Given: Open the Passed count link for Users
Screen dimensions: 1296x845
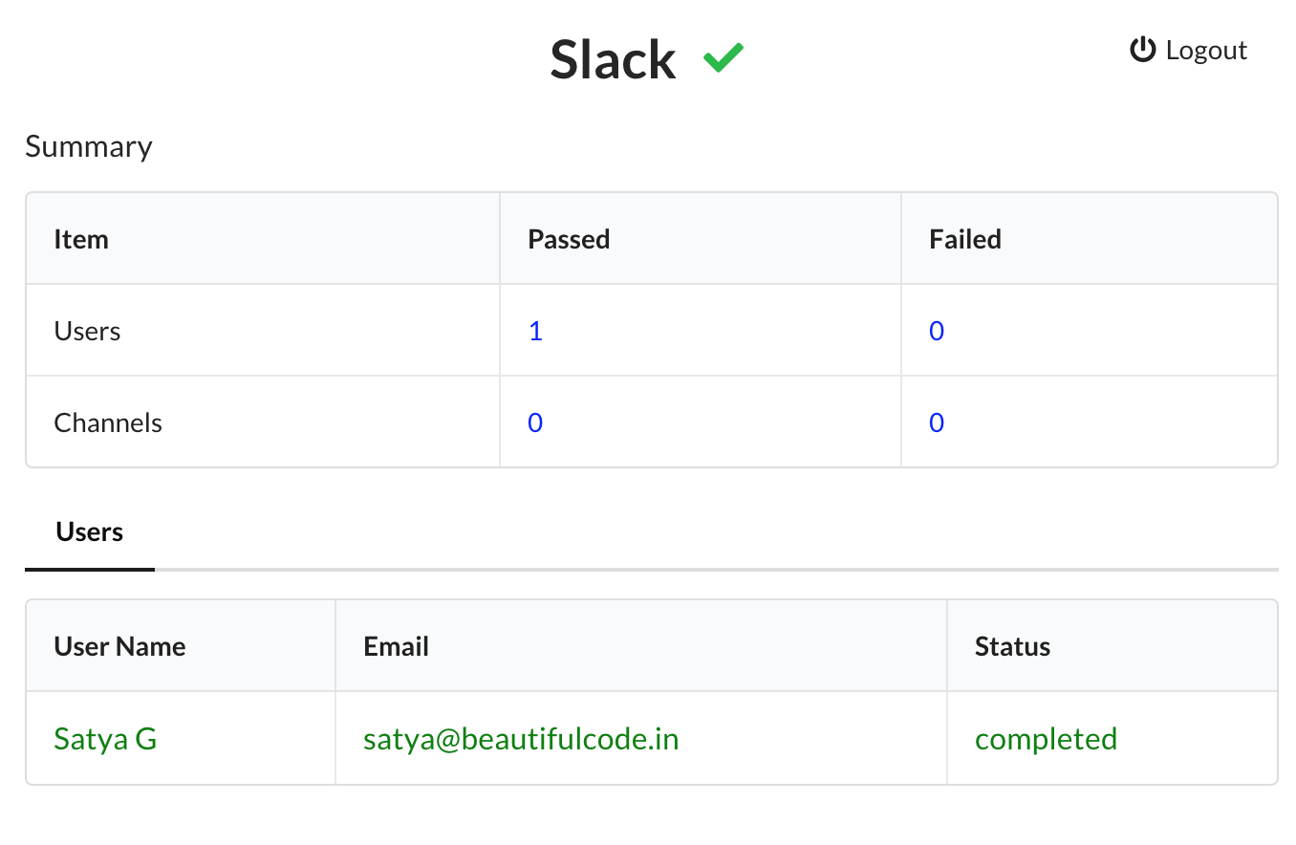Looking at the screenshot, I should click(x=535, y=330).
